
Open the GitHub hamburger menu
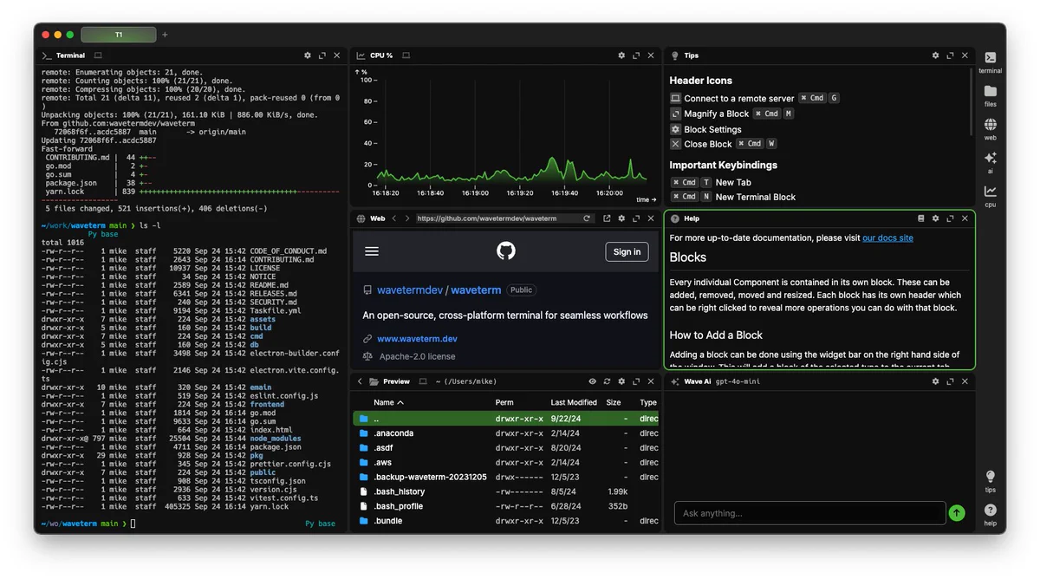tap(372, 251)
